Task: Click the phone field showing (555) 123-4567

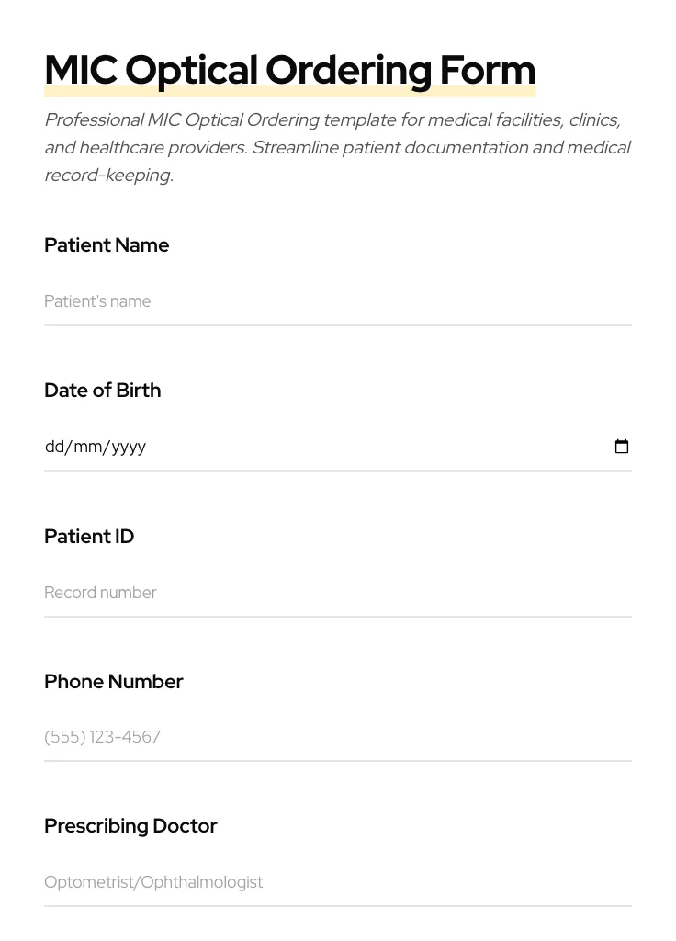Action: tap(337, 737)
